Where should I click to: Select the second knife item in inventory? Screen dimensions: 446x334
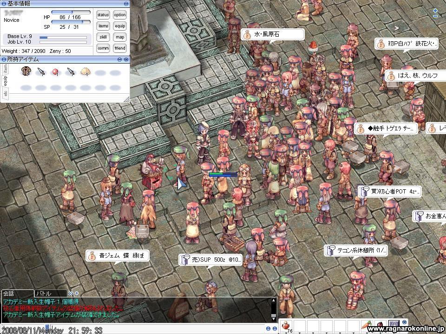[x=71, y=71]
